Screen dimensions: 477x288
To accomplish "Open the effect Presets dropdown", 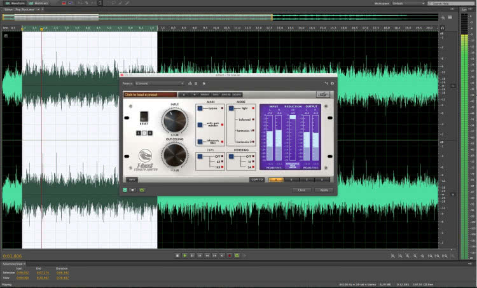I will 160,83.
